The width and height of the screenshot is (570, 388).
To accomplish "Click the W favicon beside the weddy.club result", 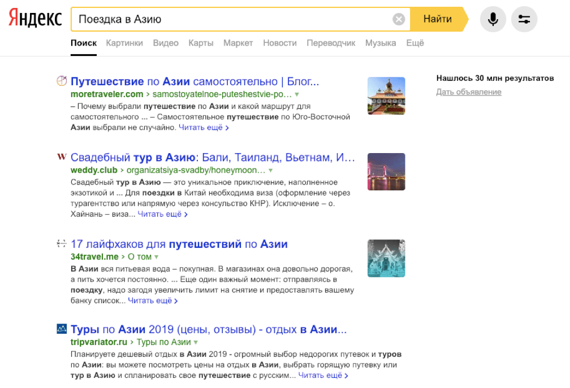I will 61,157.
